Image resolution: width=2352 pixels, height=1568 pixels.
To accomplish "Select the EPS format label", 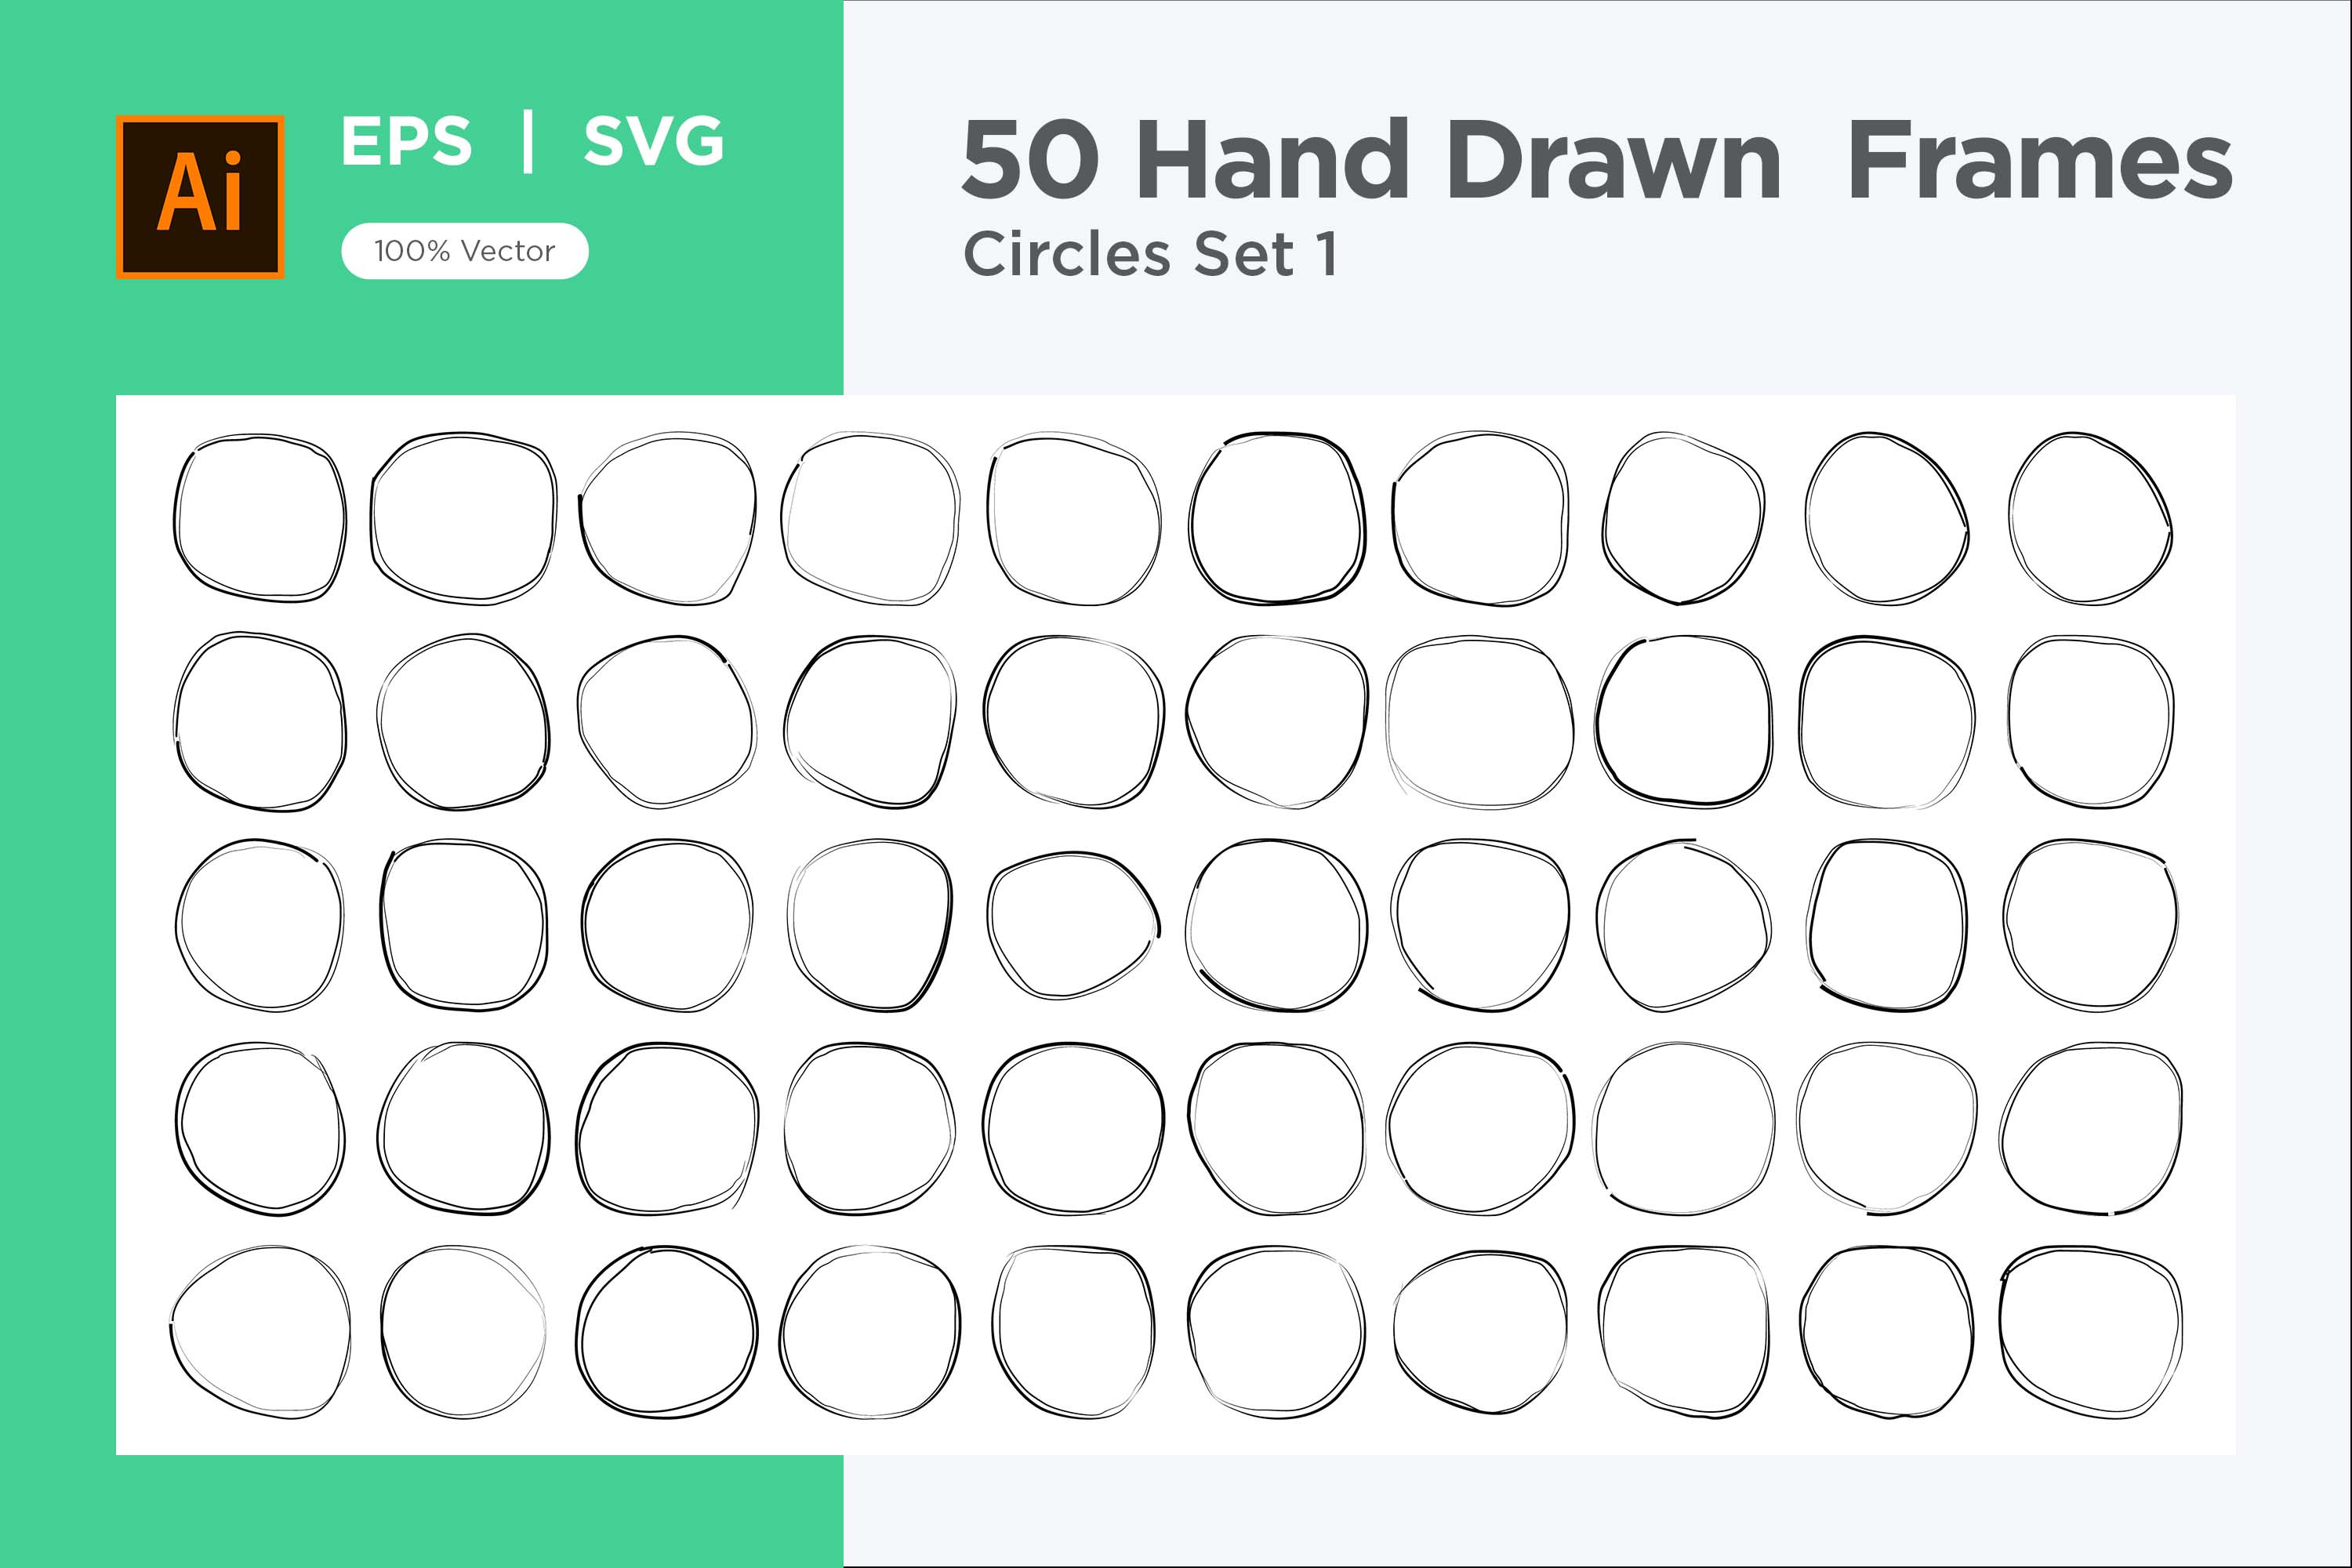I will pyautogui.click(x=406, y=141).
